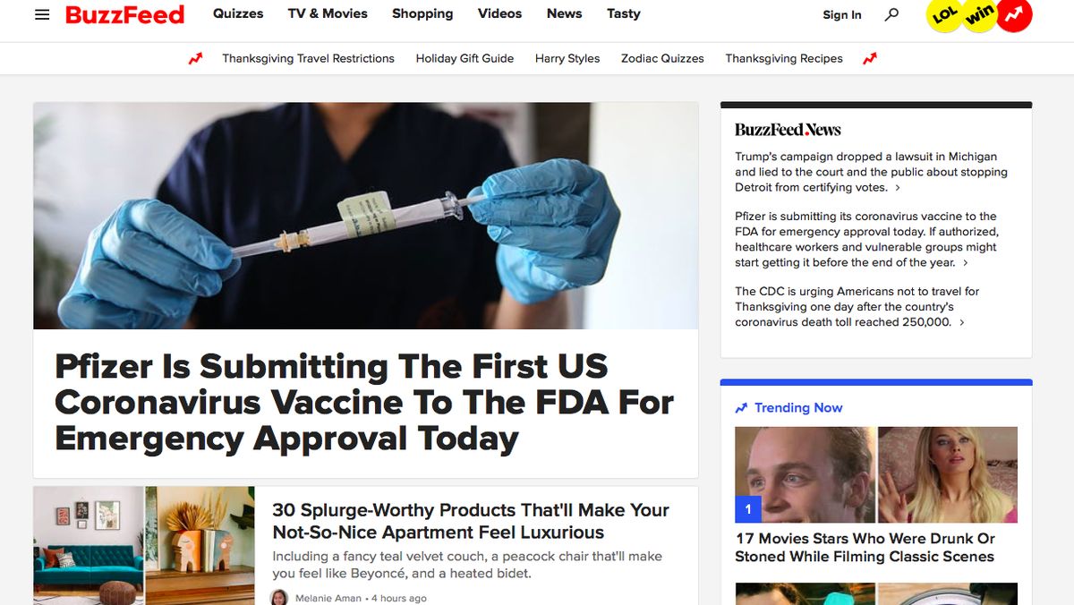Open the Quizzes menu item

pos(238,13)
